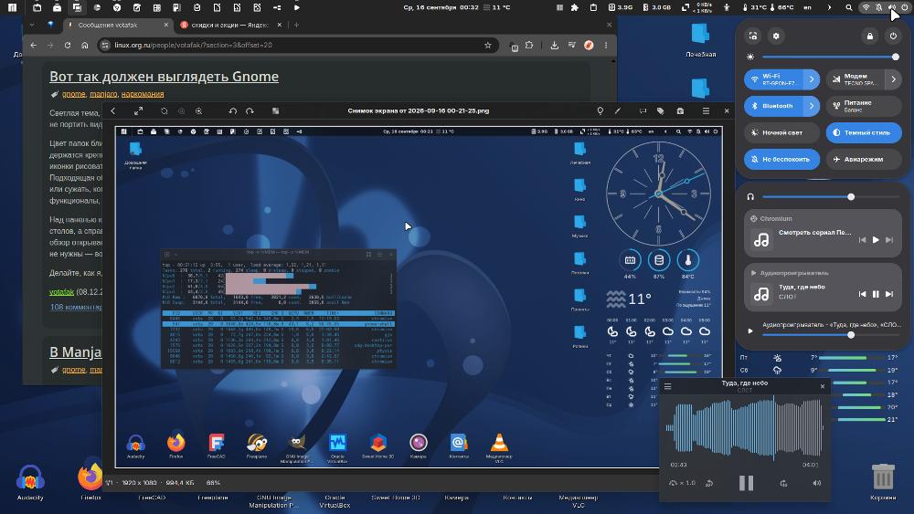Go to previous track in Аудиопроигрыватель card
This screenshot has height=514, width=914.
pos(862,295)
